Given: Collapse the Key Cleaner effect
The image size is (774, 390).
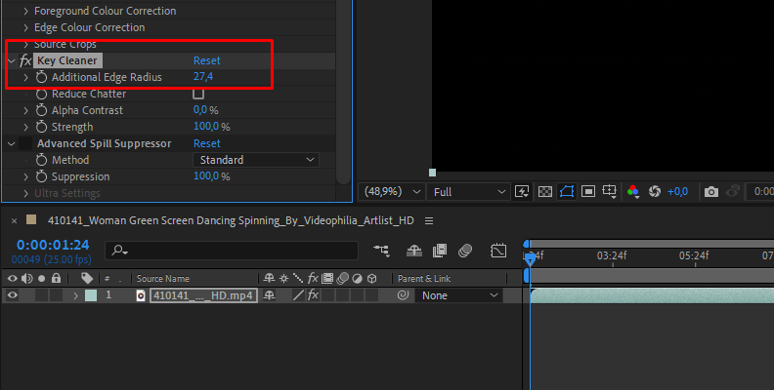Looking at the screenshot, I should [12, 60].
